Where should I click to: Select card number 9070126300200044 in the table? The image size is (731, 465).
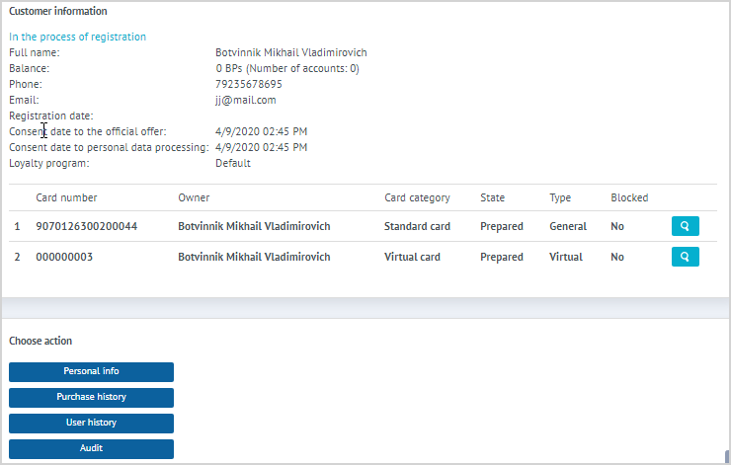(x=87, y=226)
